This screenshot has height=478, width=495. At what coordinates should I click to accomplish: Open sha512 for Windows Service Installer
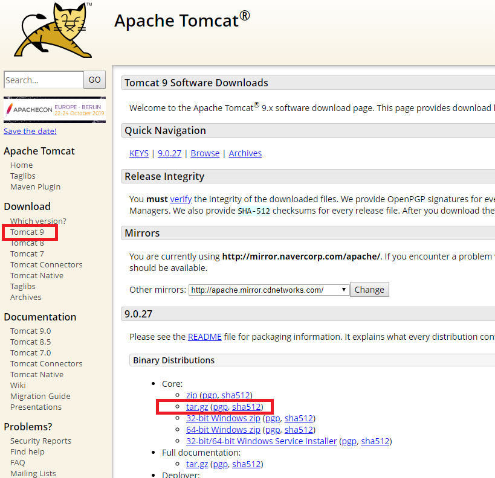pos(375,441)
